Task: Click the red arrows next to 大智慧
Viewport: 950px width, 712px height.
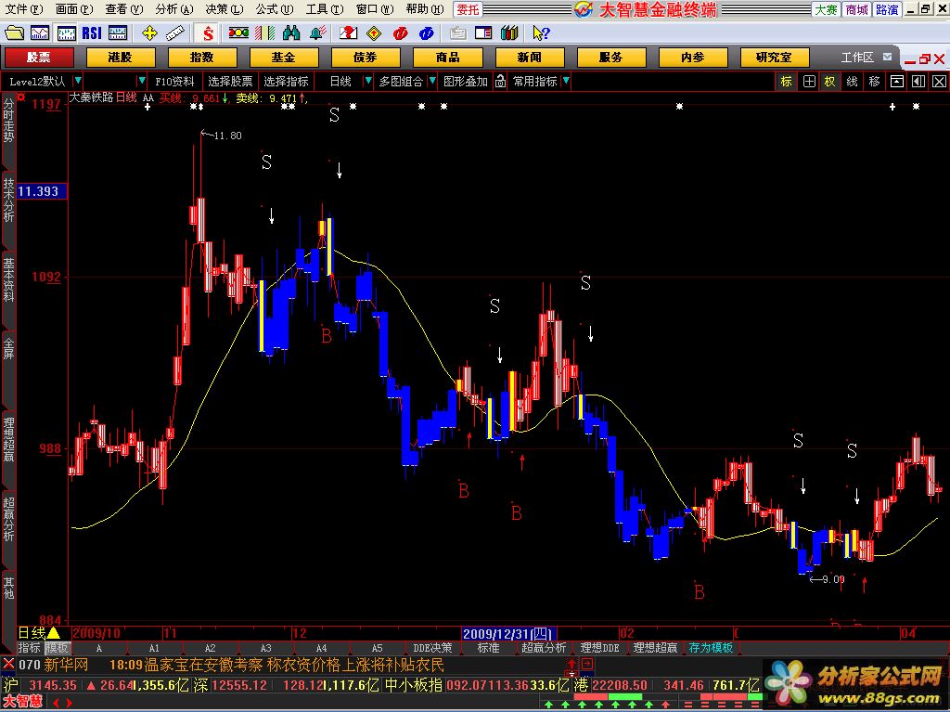Action: 62,704
